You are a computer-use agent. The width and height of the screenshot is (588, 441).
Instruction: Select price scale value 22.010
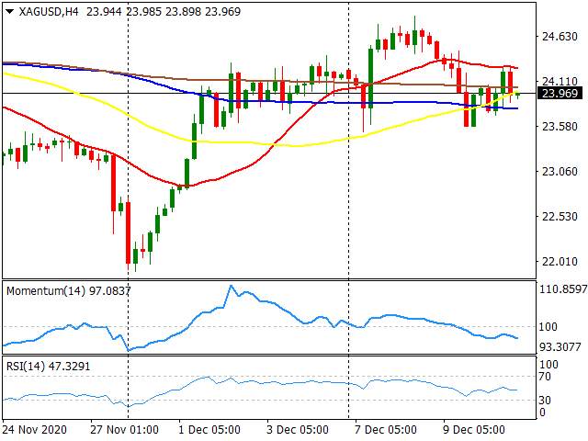tap(560, 261)
